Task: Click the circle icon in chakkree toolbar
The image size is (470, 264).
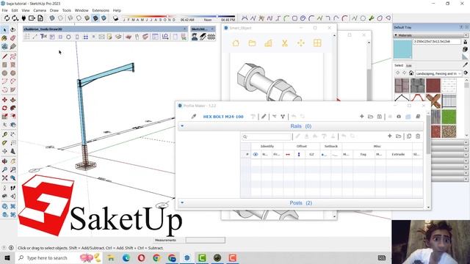Action: click(x=68, y=37)
